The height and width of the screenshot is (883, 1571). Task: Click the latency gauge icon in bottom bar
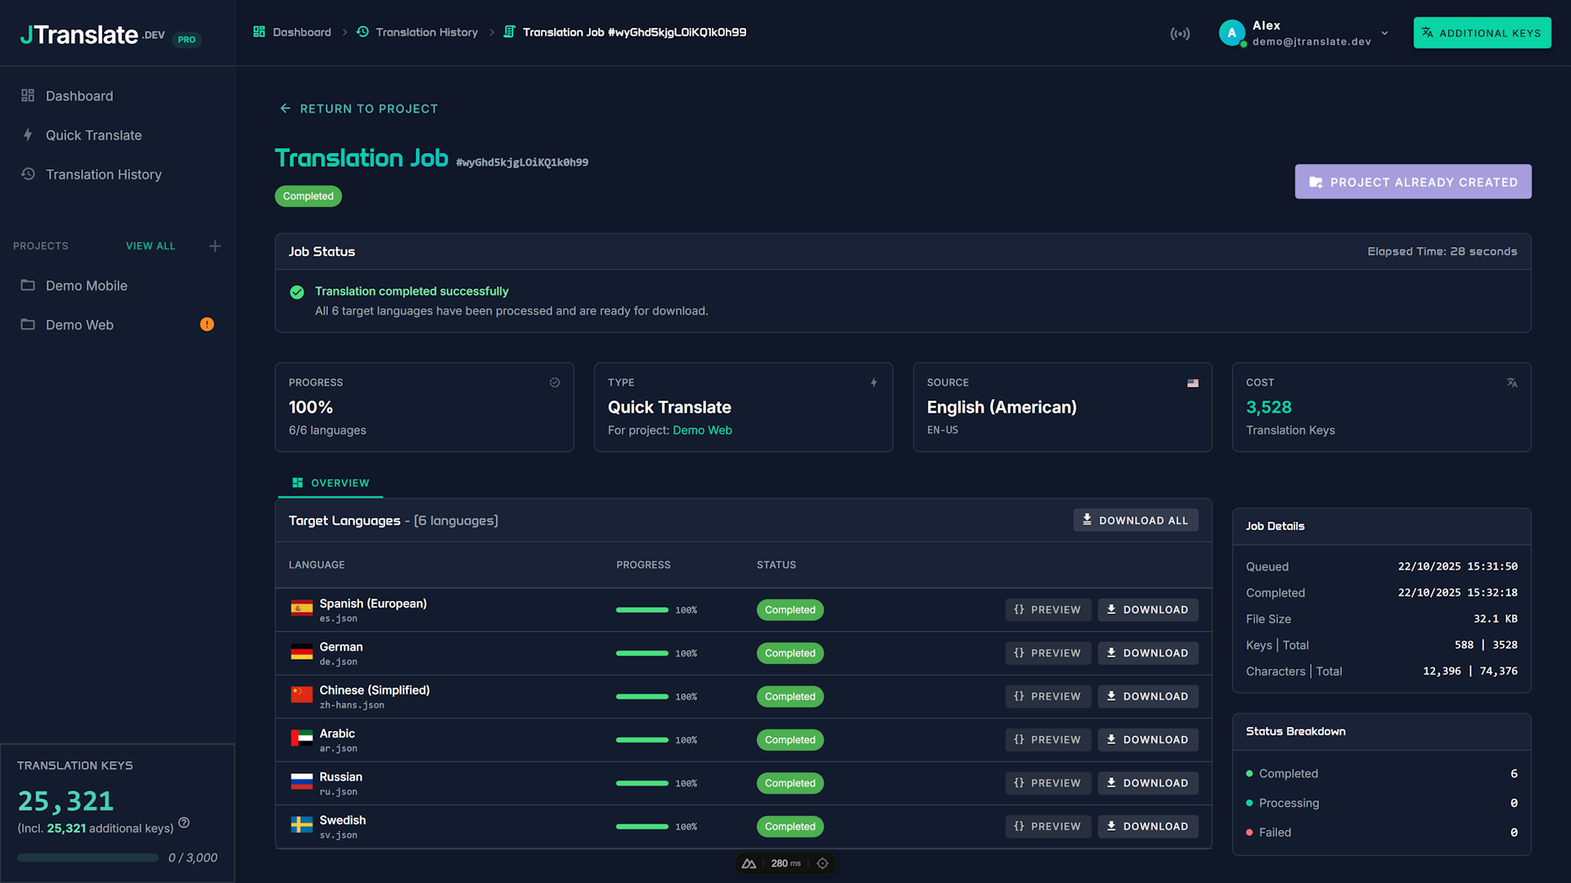point(749,863)
